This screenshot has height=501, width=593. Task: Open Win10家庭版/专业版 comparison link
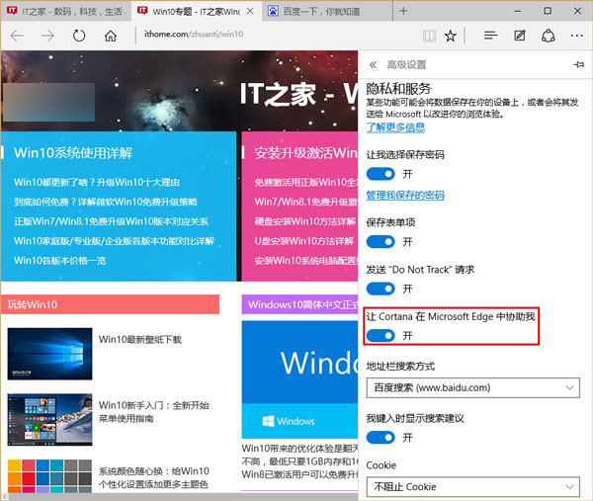(114, 241)
